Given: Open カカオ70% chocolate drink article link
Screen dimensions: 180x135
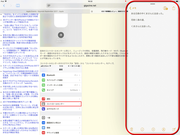Looking at the screenshot, I should (21, 59).
